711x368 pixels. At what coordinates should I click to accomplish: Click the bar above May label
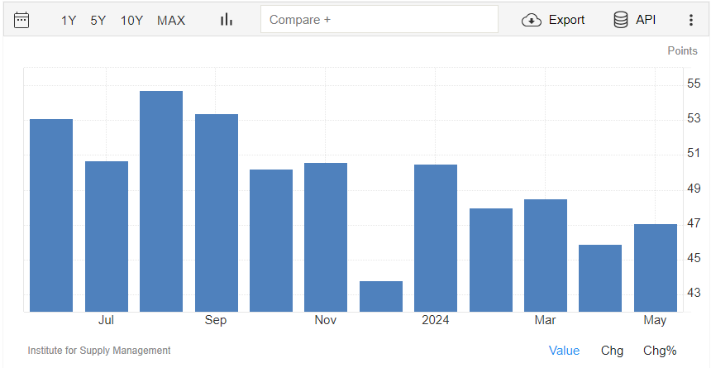point(656,268)
